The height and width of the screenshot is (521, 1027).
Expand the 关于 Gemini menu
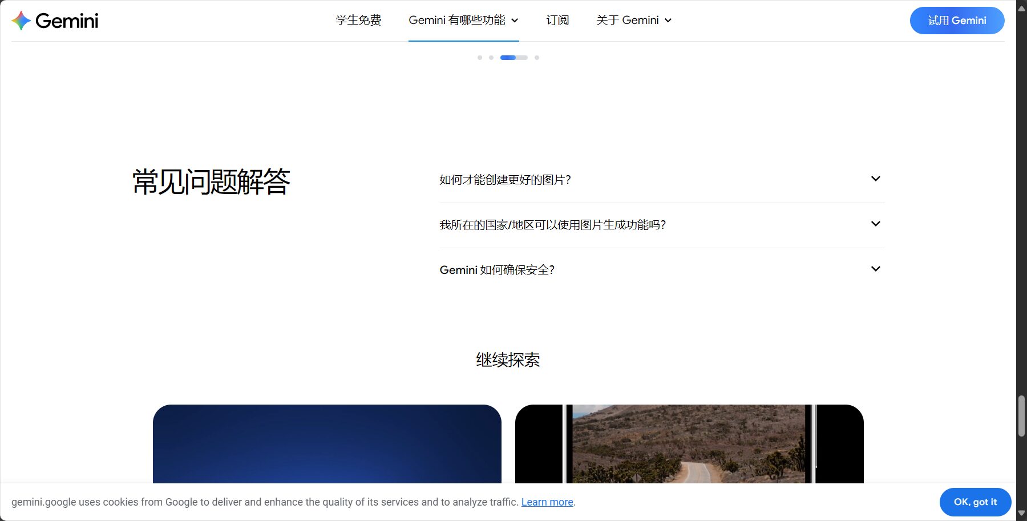click(634, 20)
